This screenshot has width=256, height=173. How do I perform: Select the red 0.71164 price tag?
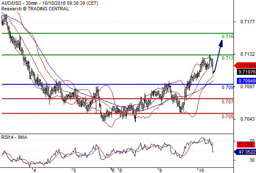click(x=245, y=65)
